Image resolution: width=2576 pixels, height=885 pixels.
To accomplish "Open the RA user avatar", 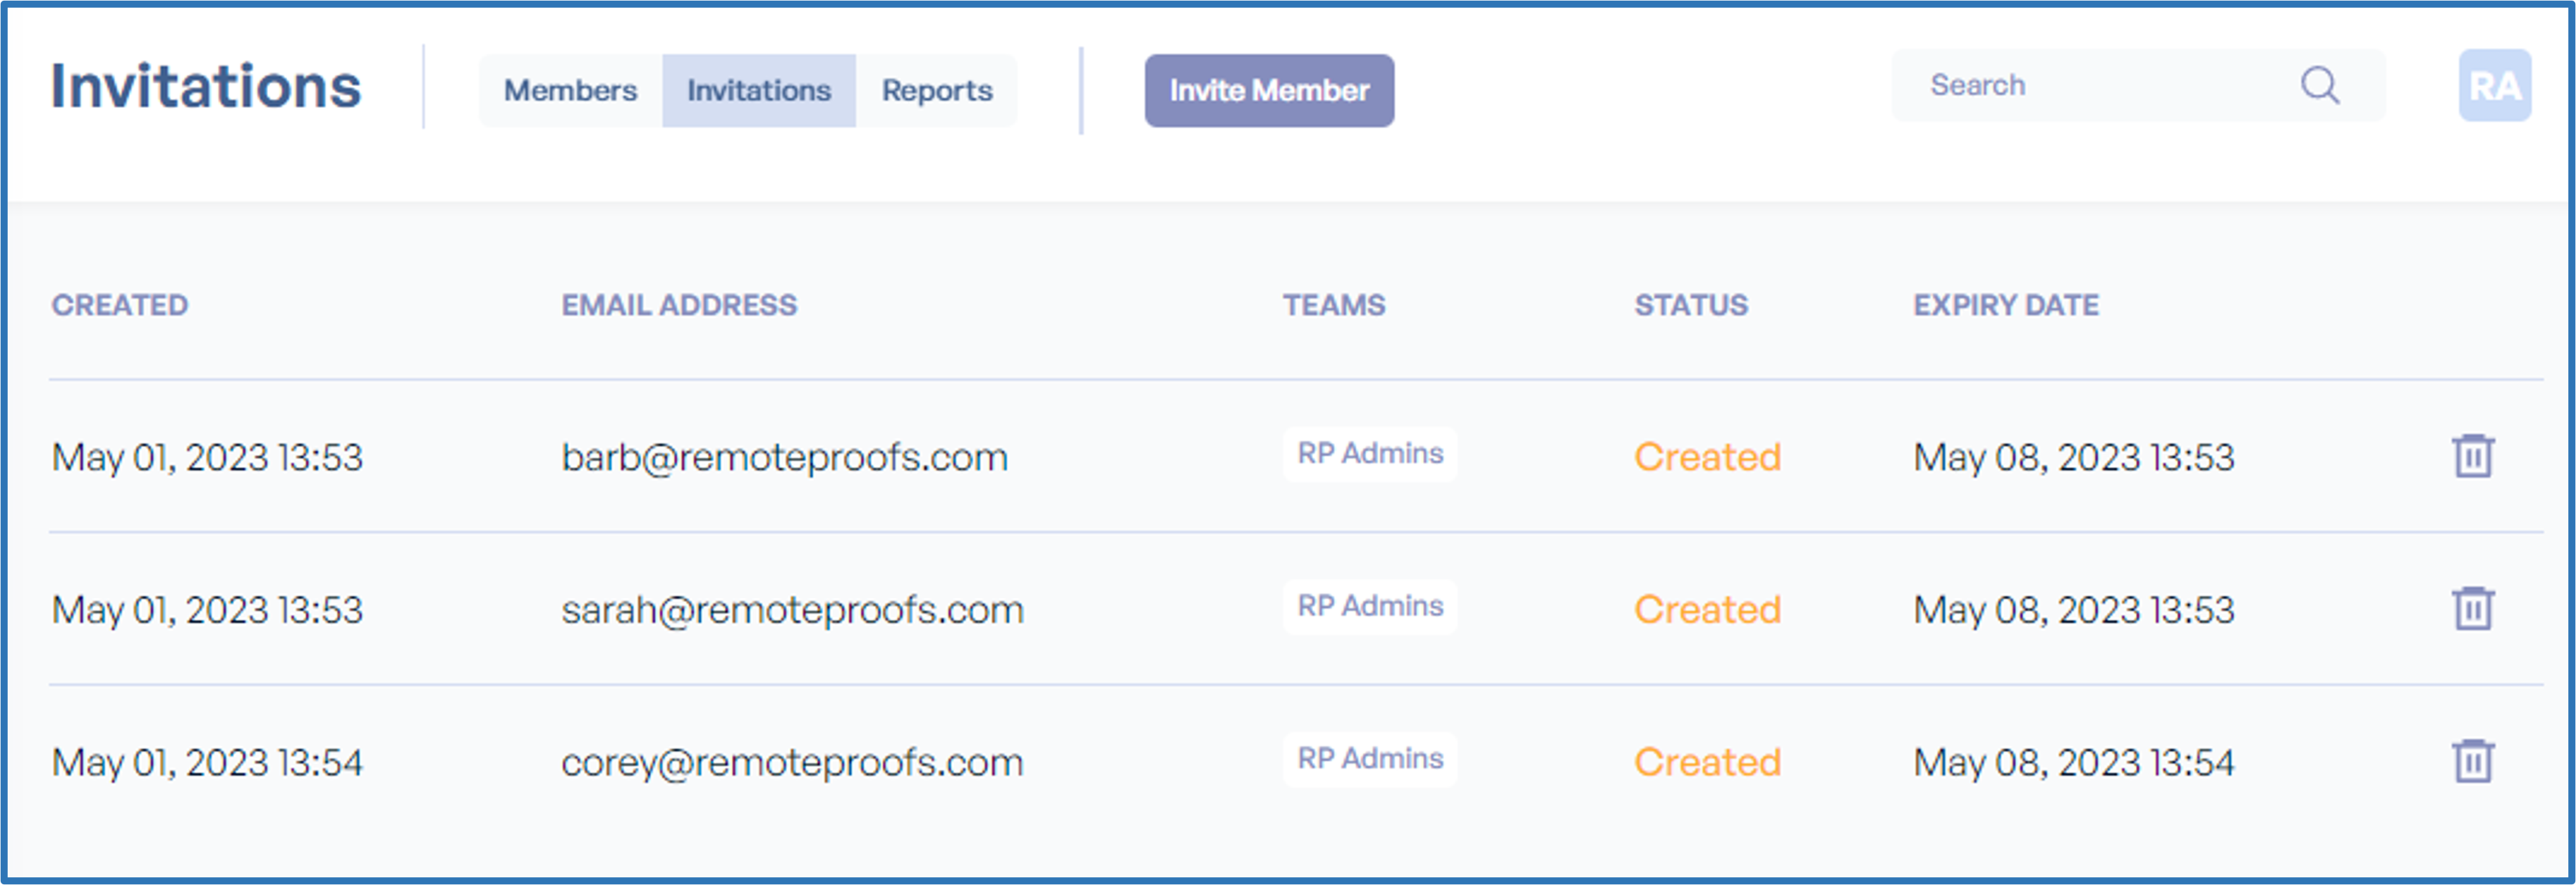I will [x=2495, y=86].
